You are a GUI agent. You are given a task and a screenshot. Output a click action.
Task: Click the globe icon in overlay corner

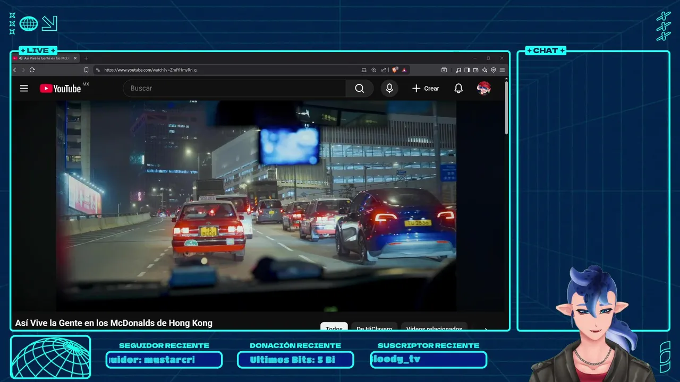29,23
